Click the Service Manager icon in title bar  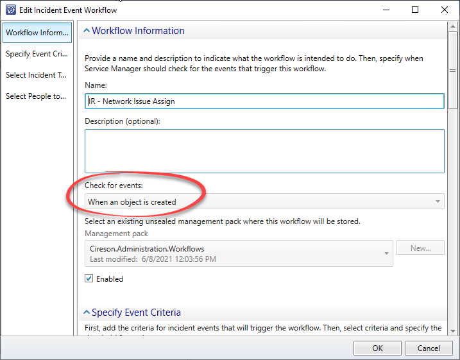[10, 10]
